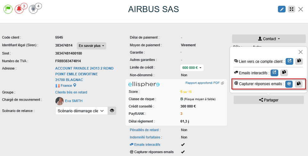
Task: Expand the 'En savoir plus' dropdown
Action: coord(92,46)
